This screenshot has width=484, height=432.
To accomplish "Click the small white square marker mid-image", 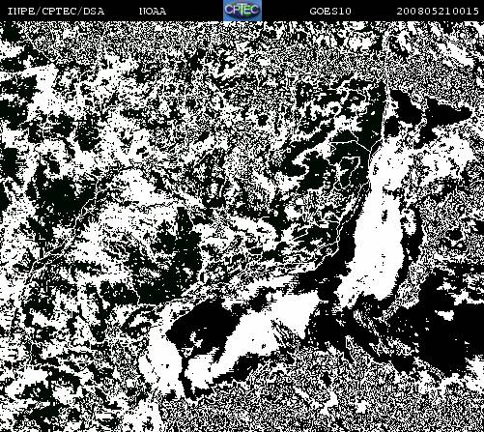I will click(289, 150).
